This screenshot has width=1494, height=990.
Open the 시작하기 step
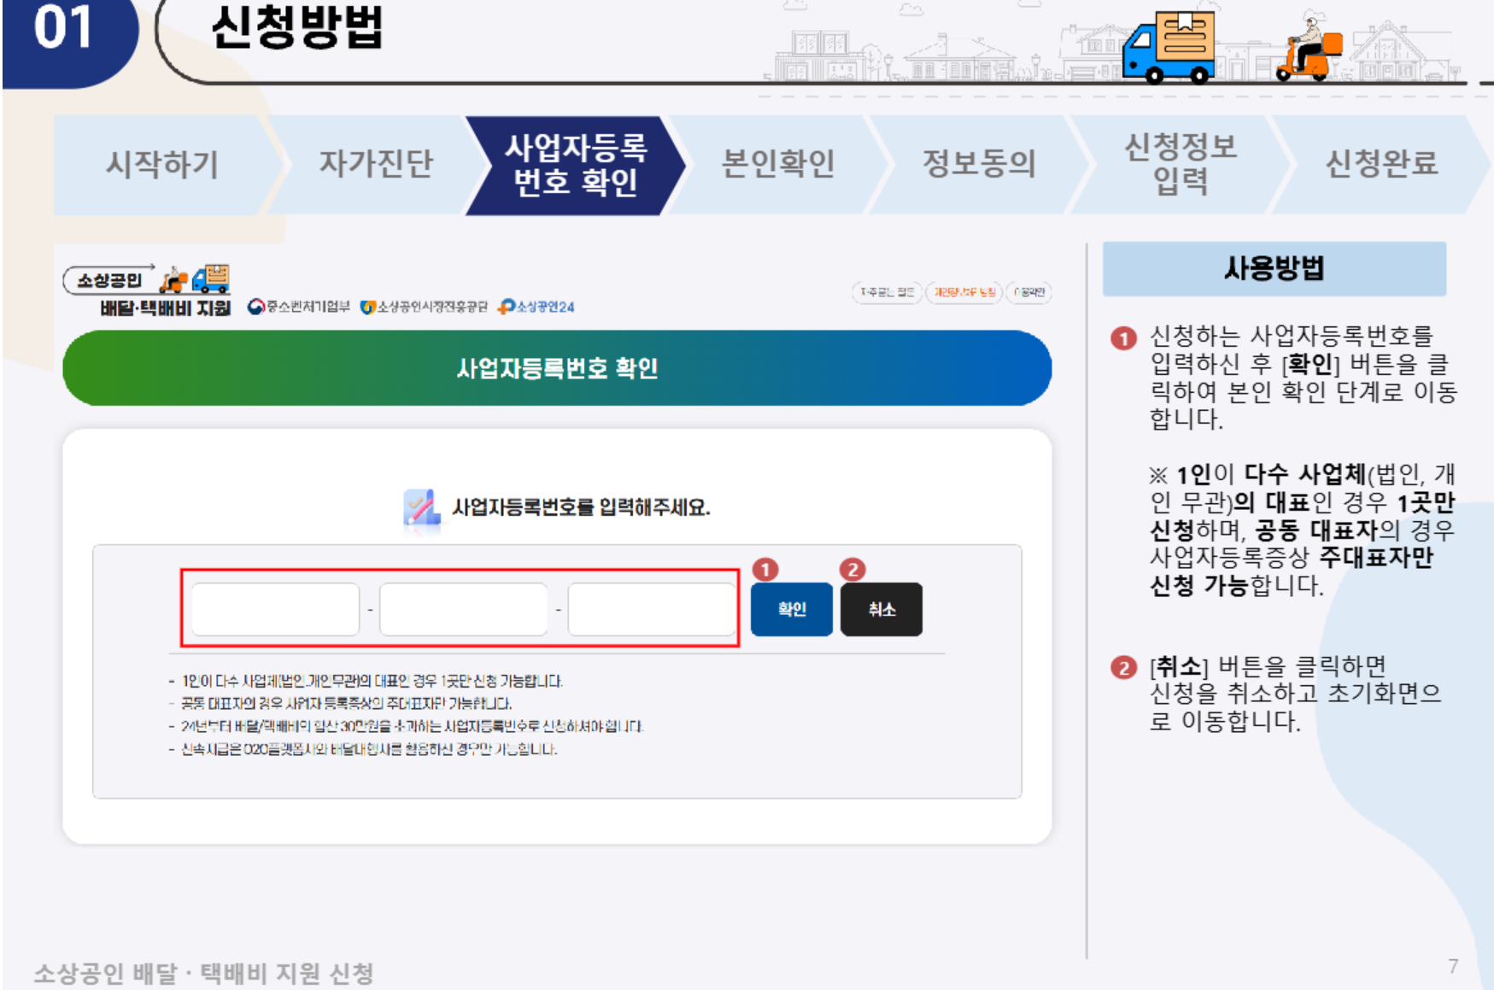pos(162,164)
